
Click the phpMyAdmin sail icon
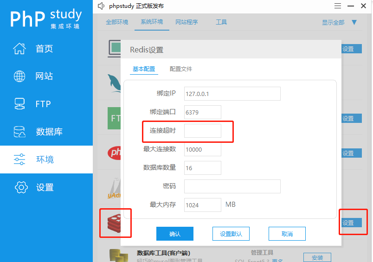pyautogui.click(x=115, y=188)
